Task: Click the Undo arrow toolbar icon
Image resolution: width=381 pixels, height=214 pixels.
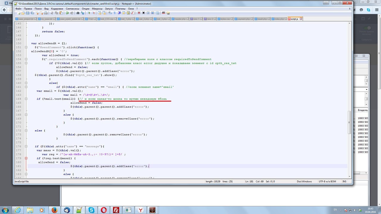Action: coord(68,13)
